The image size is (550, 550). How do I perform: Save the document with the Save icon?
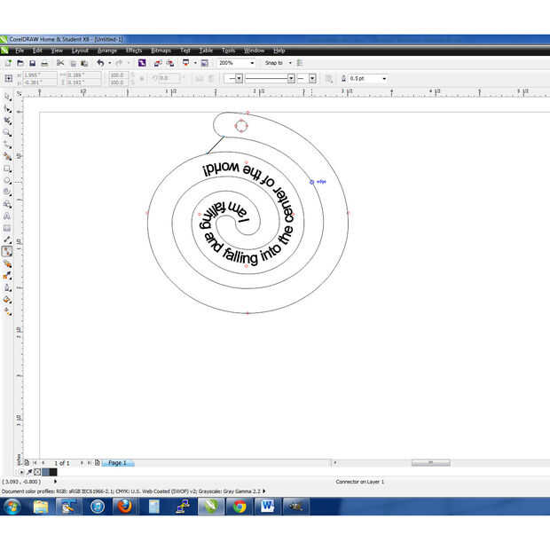tap(32, 63)
